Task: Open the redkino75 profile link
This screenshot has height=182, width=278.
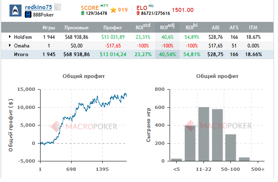Action: pyautogui.click(x=38, y=7)
